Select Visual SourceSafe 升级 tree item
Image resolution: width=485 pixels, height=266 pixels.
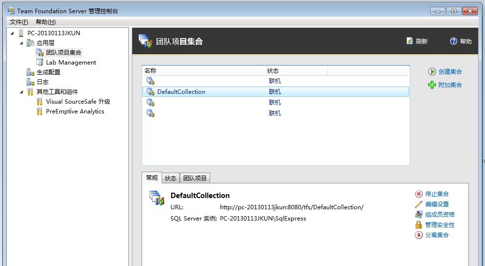(78, 102)
